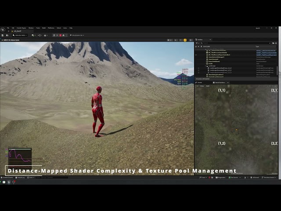281x211 pixels.
Task: Click the visibility eye column header
Action: pos(196,47)
